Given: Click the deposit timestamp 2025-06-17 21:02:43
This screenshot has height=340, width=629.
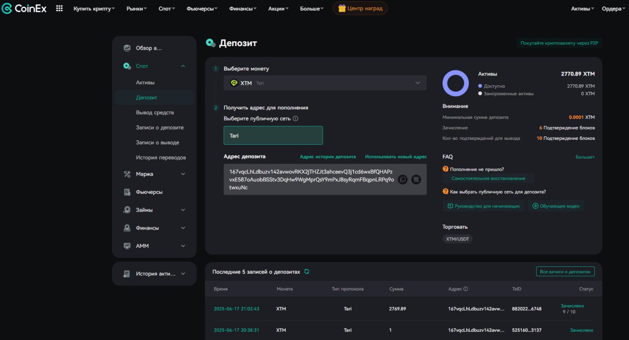Looking at the screenshot, I should [x=236, y=309].
